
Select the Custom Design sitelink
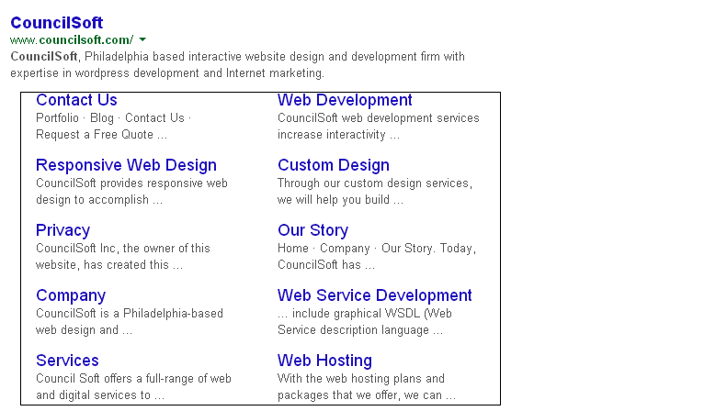coord(334,165)
